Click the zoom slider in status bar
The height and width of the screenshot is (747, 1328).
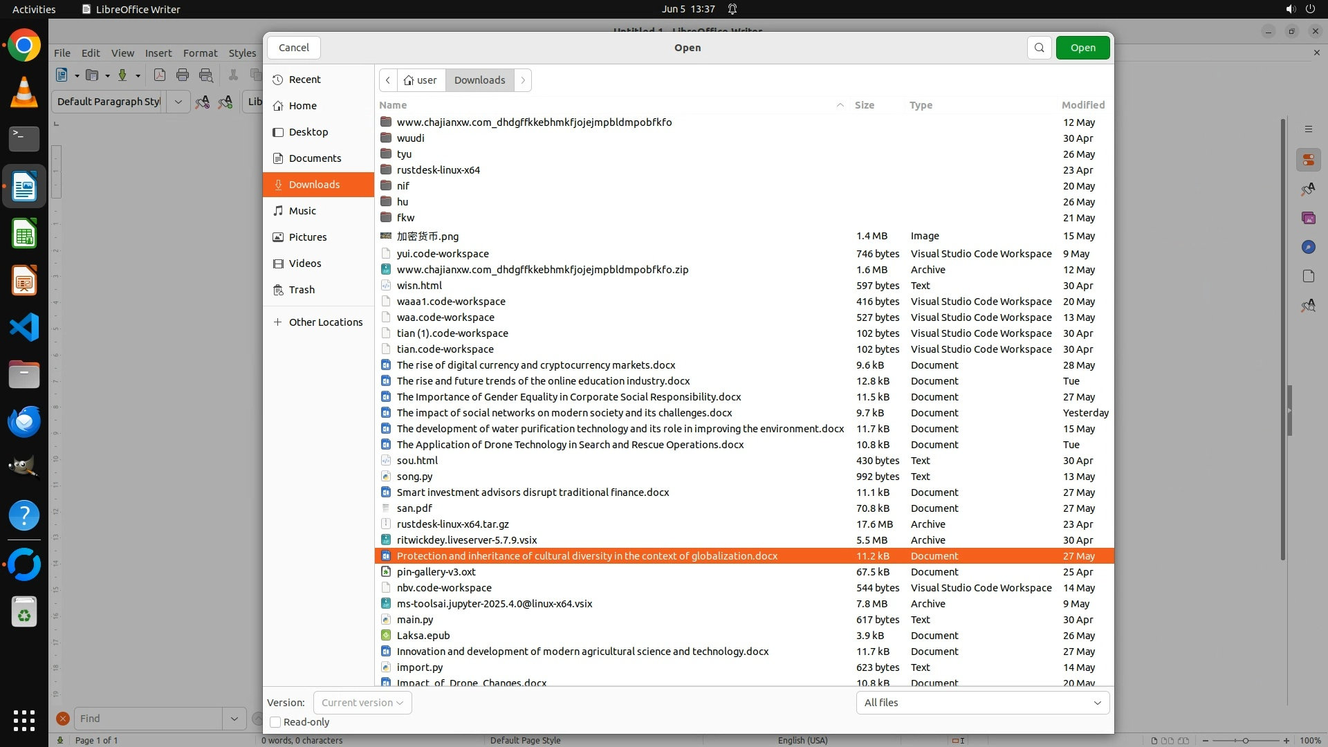tap(1245, 740)
